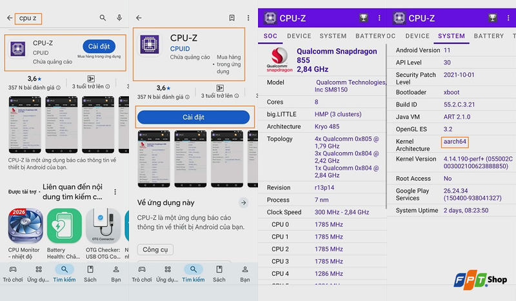Tap the CPU 0 1785 MHz row
This screenshot has width=516, height=301.
point(322,224)
